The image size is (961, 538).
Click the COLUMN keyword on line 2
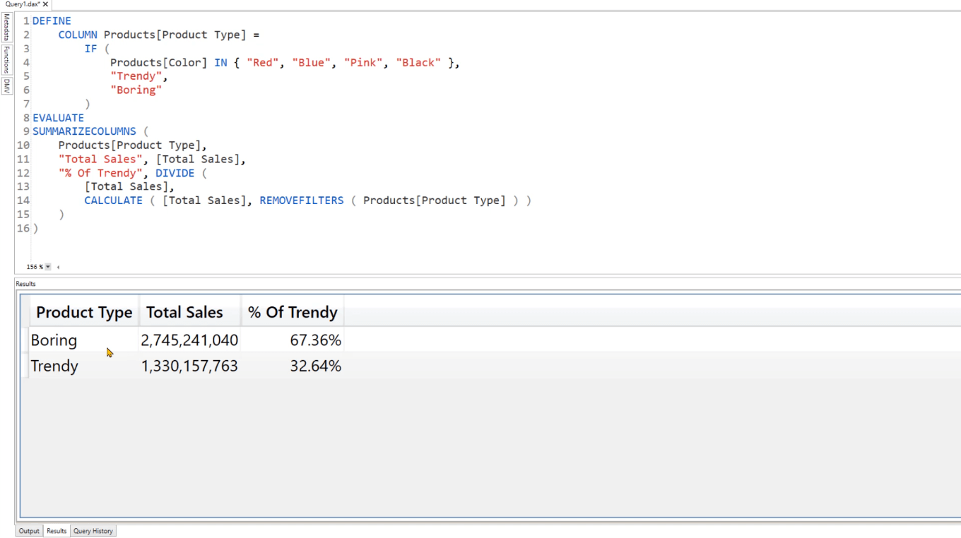(78, 35)
